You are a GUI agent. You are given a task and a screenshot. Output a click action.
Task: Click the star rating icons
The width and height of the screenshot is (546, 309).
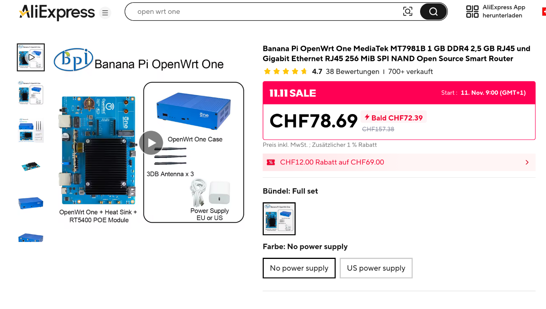coord(285,72)
